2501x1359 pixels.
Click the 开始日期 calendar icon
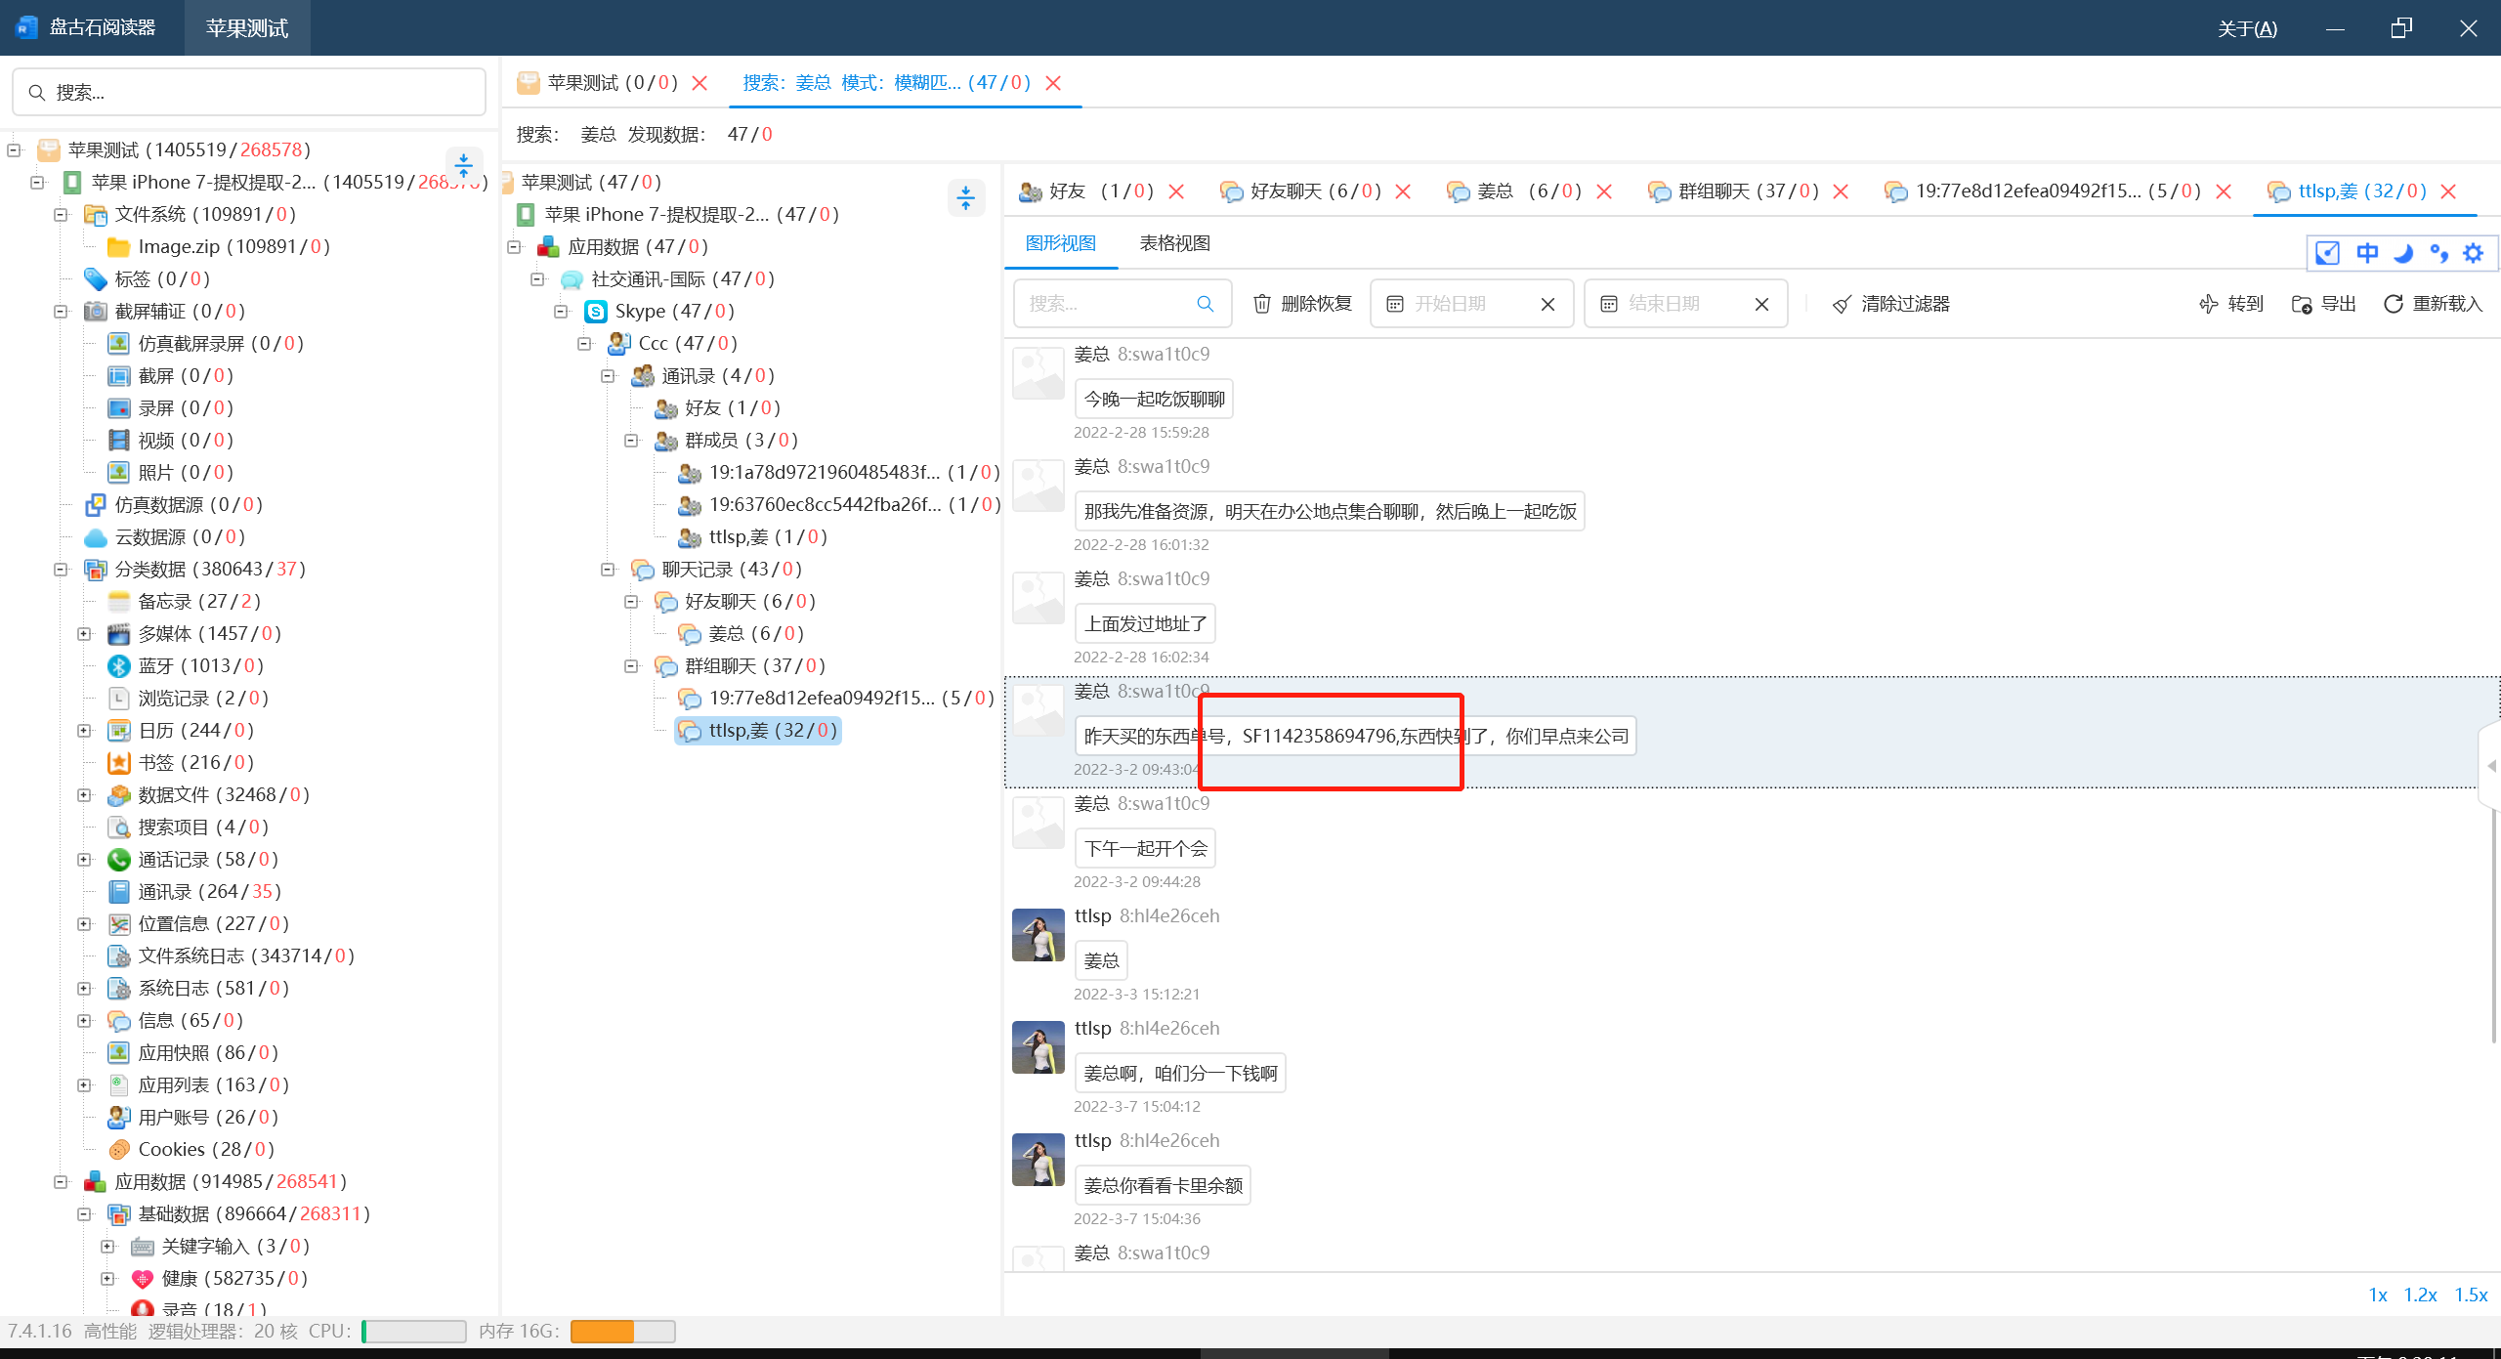1395,304
